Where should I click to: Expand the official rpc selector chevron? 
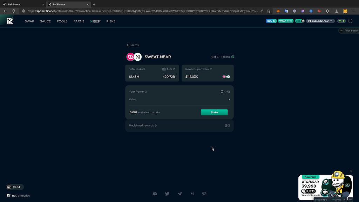click(x=344, y=200)
